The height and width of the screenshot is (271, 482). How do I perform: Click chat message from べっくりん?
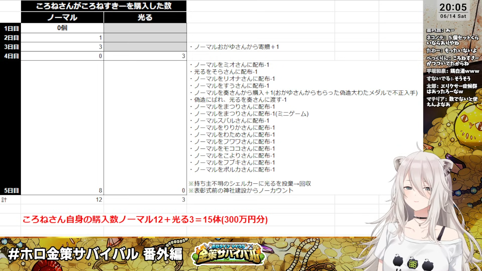[453, 61]
